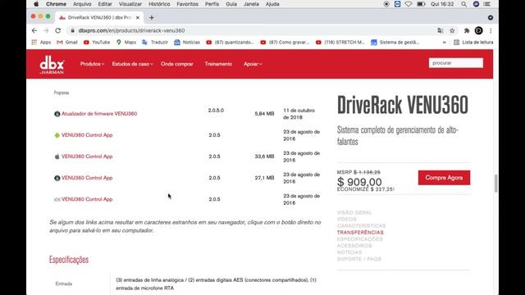The image size is (525, 295).
Task: Download the 27,1 MB VENU360 Control App
Action: [87, 178]
